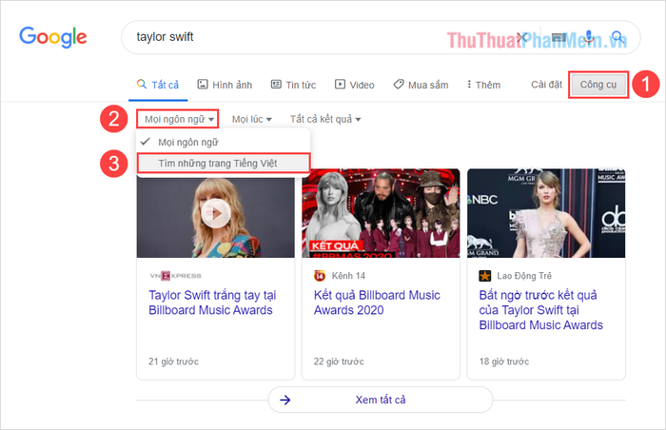The height and width of the screenshot is (430, 666).
Task: Switch to the Hình ảnh tab
Action: pyautogui.click(x=225, y=85)
